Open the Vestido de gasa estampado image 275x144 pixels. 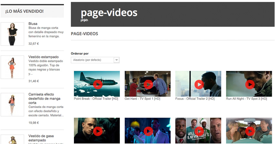click(x=12, y=139)
